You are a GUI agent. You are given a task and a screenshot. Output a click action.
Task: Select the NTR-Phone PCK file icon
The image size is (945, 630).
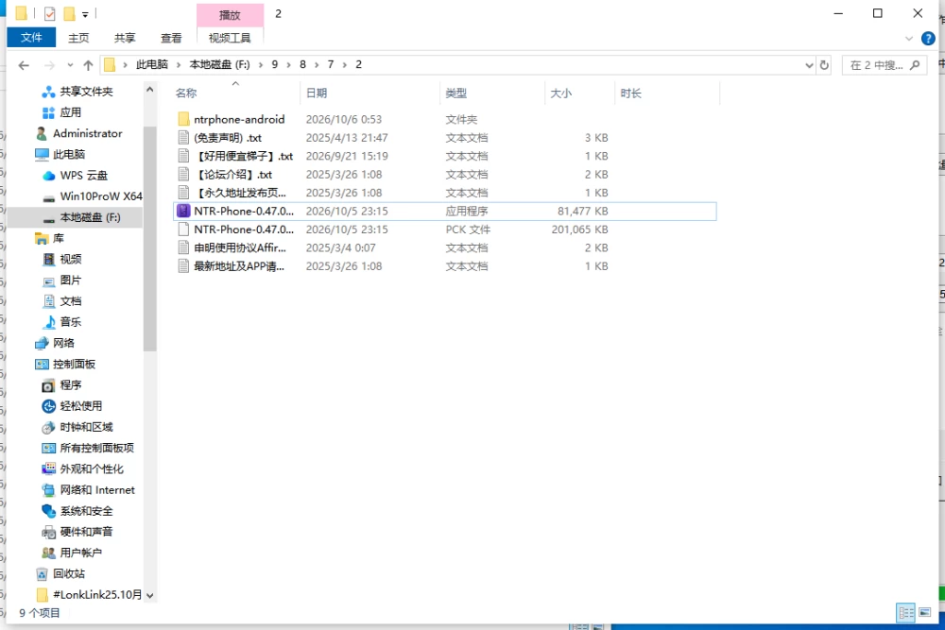point(183,230)
